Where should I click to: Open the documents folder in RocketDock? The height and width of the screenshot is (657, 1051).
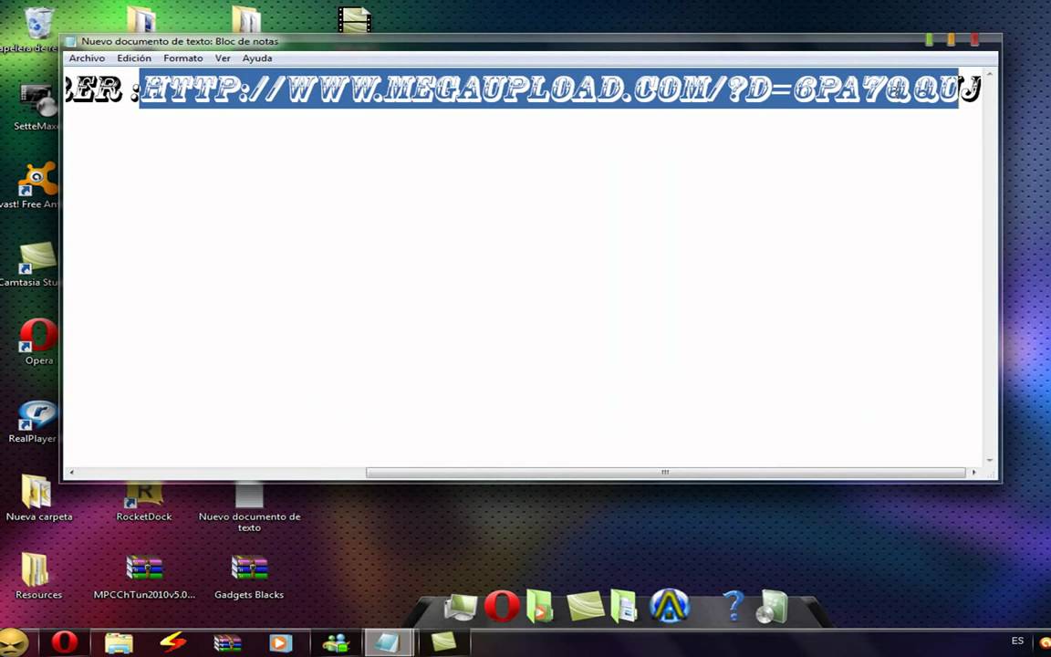pyautogui.click(x=625, y=606)
